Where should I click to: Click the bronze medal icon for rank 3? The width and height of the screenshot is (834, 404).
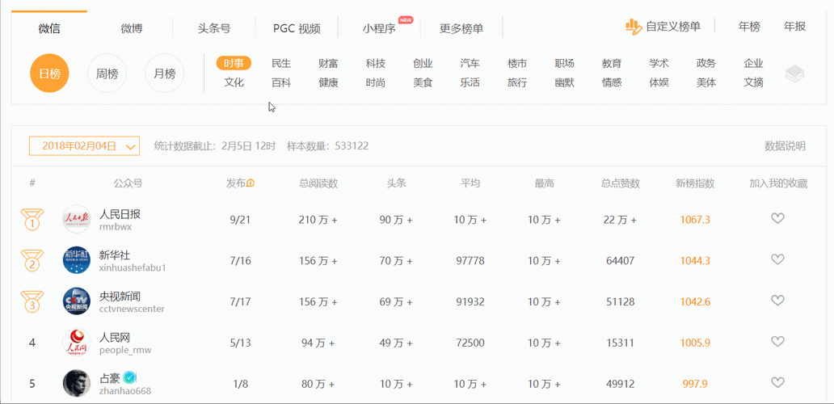32,301
